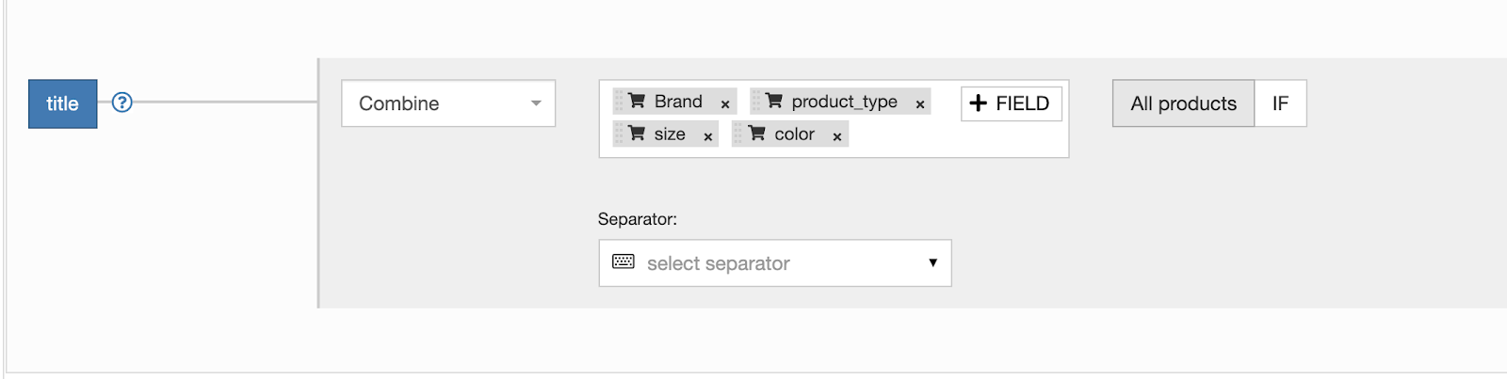This screenshot has height=379, width=1507.
Task: Click the cart icon on Brand tag
Action: pyautogui.click(x=637, y=101)
